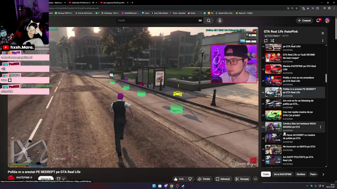Dislike the video with thumbs down
The image size is (337, 189).
pyautogui.click(x=190, y=179)
